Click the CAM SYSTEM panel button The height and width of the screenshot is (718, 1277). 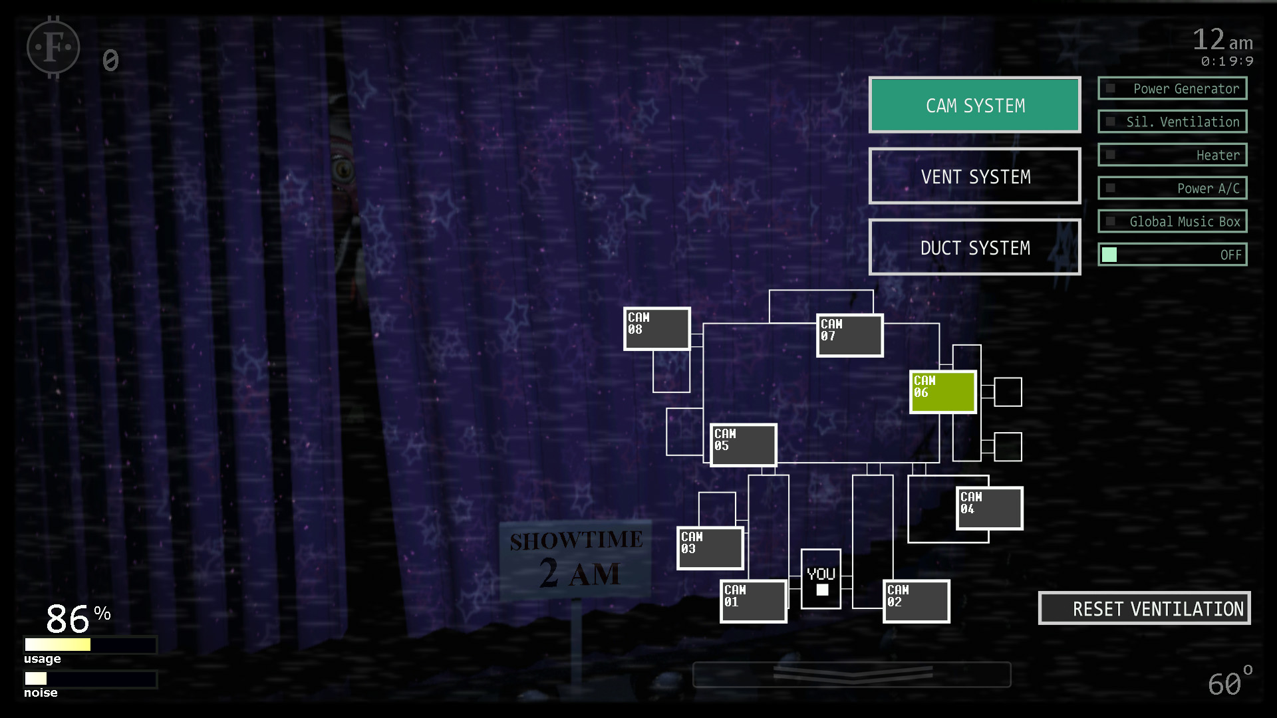pyautogui.click(x=975, y=106)
